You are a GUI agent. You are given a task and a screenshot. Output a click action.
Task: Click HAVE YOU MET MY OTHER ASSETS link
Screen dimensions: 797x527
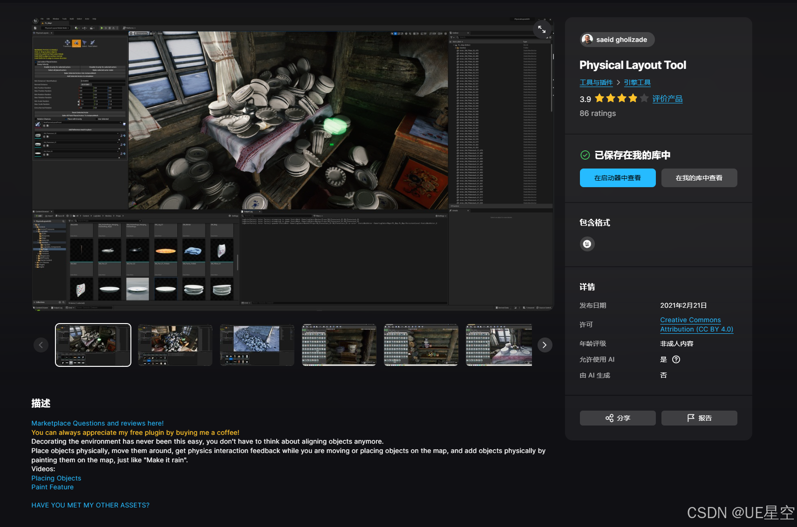(90, 505)
